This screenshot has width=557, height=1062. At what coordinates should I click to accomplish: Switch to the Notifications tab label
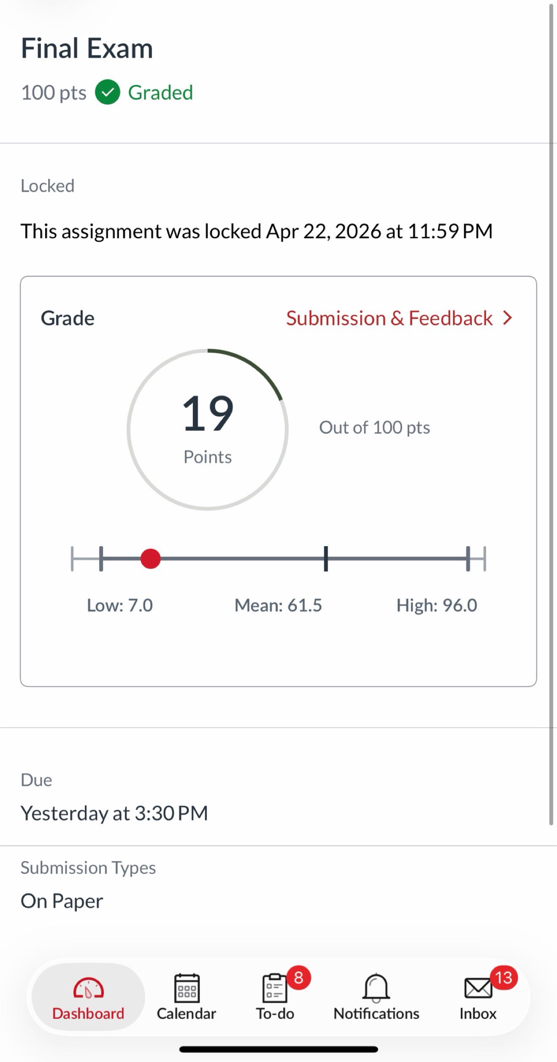pyautogui.click(x=376, y=1013)
